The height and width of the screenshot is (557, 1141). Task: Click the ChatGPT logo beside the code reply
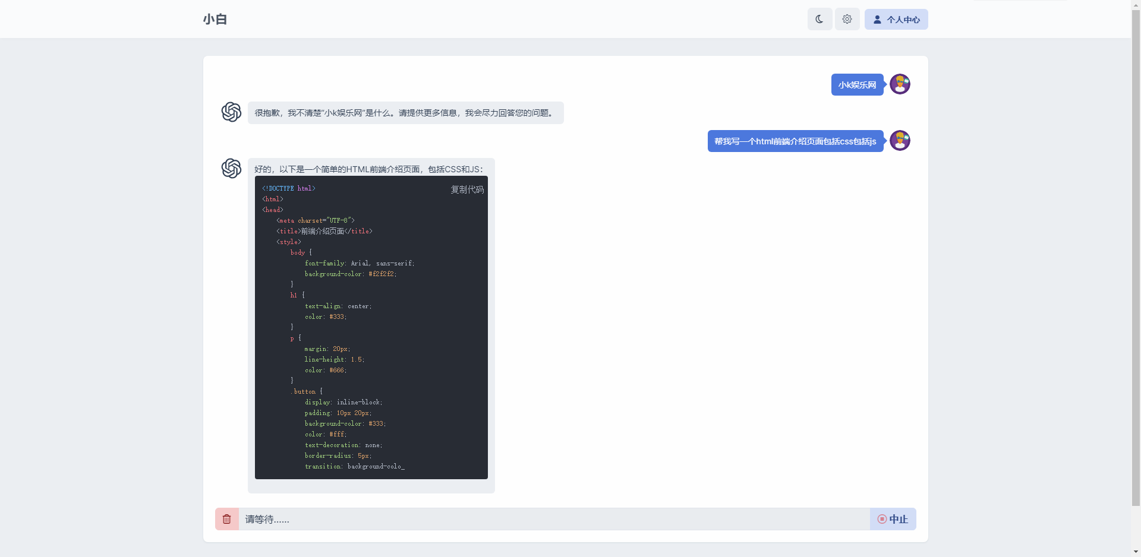click(x=231, y=168)
